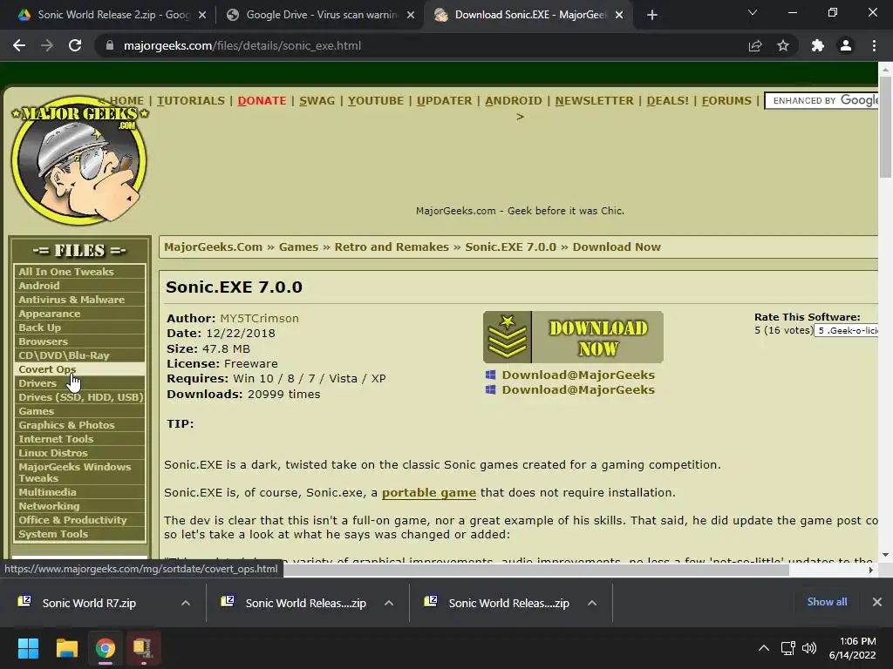Click the second Download@MajorGeeks link
This screenshot has height=669, width=893.
click(x=578, y=389)
